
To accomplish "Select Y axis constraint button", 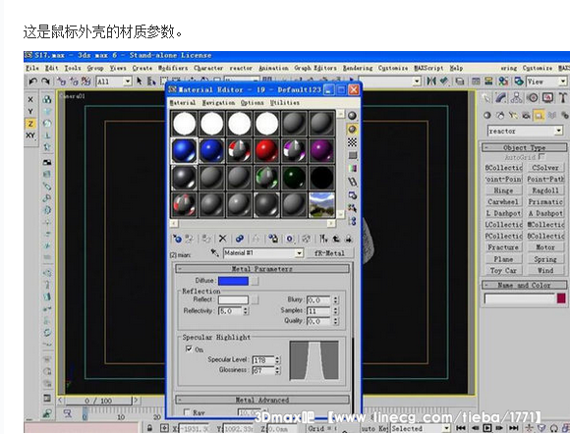I will (x=30, y=112).
